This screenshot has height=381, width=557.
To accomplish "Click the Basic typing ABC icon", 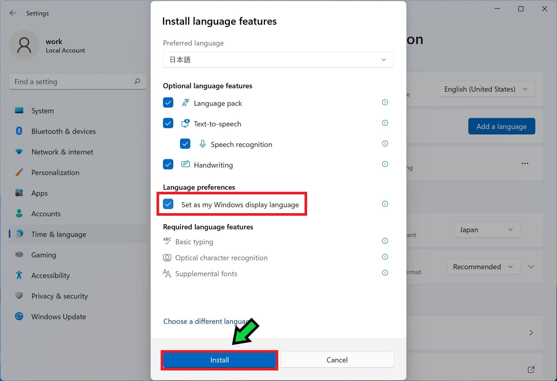I will pos(167,241).
